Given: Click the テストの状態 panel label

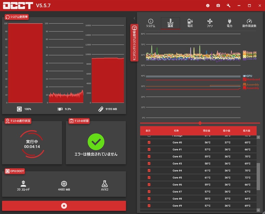Looking at the screenshot, I should tap(79, 121).
